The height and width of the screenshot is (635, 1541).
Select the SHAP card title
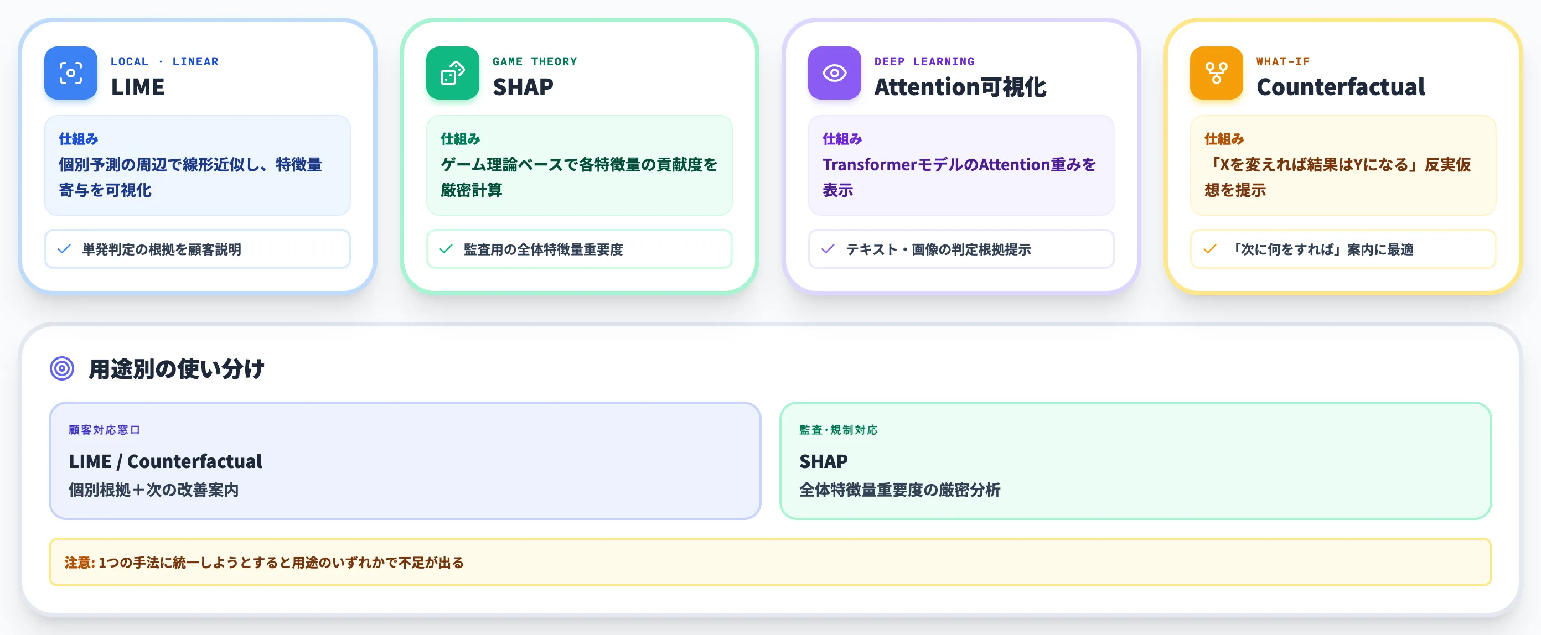coord(523,87)
